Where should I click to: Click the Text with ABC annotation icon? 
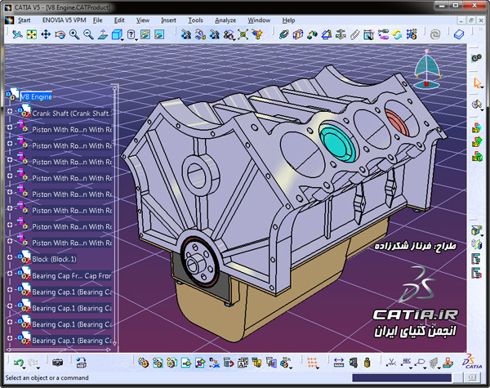406,363
